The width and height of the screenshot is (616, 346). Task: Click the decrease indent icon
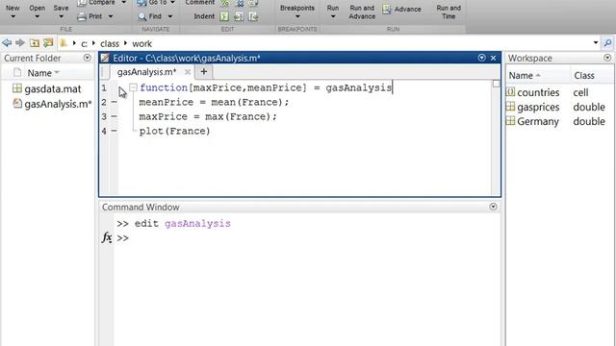(x=253, y=16)
